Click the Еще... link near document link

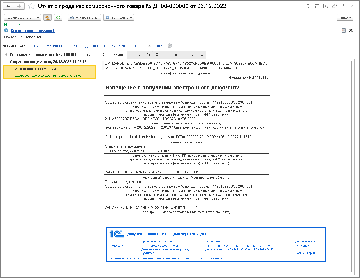coord(160,46)
